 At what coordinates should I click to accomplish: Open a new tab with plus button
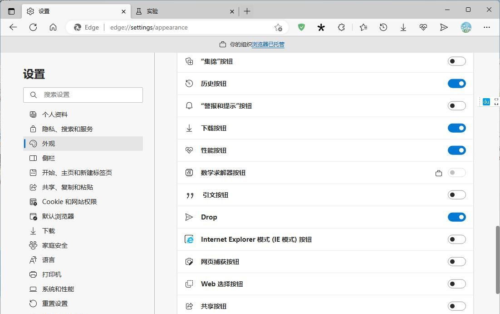point(247,11)
